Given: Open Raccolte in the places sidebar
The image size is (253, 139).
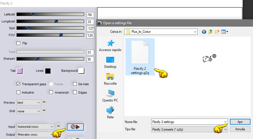Looking at the screenshot, I should click(110, 79).
